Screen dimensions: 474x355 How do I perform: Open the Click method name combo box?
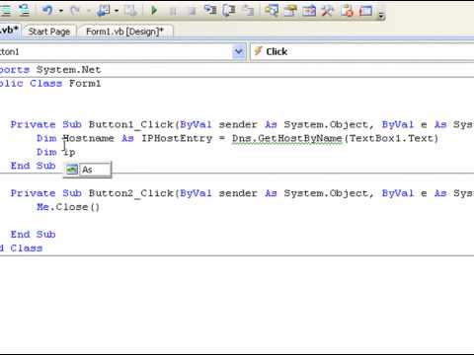(362, 51)
